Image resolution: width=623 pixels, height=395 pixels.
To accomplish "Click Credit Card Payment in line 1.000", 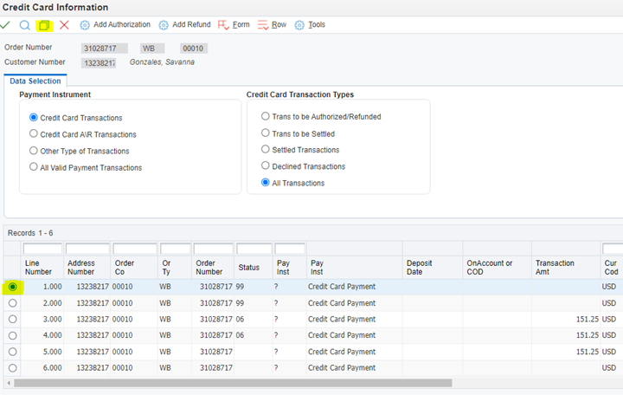I will coord(342,287).
